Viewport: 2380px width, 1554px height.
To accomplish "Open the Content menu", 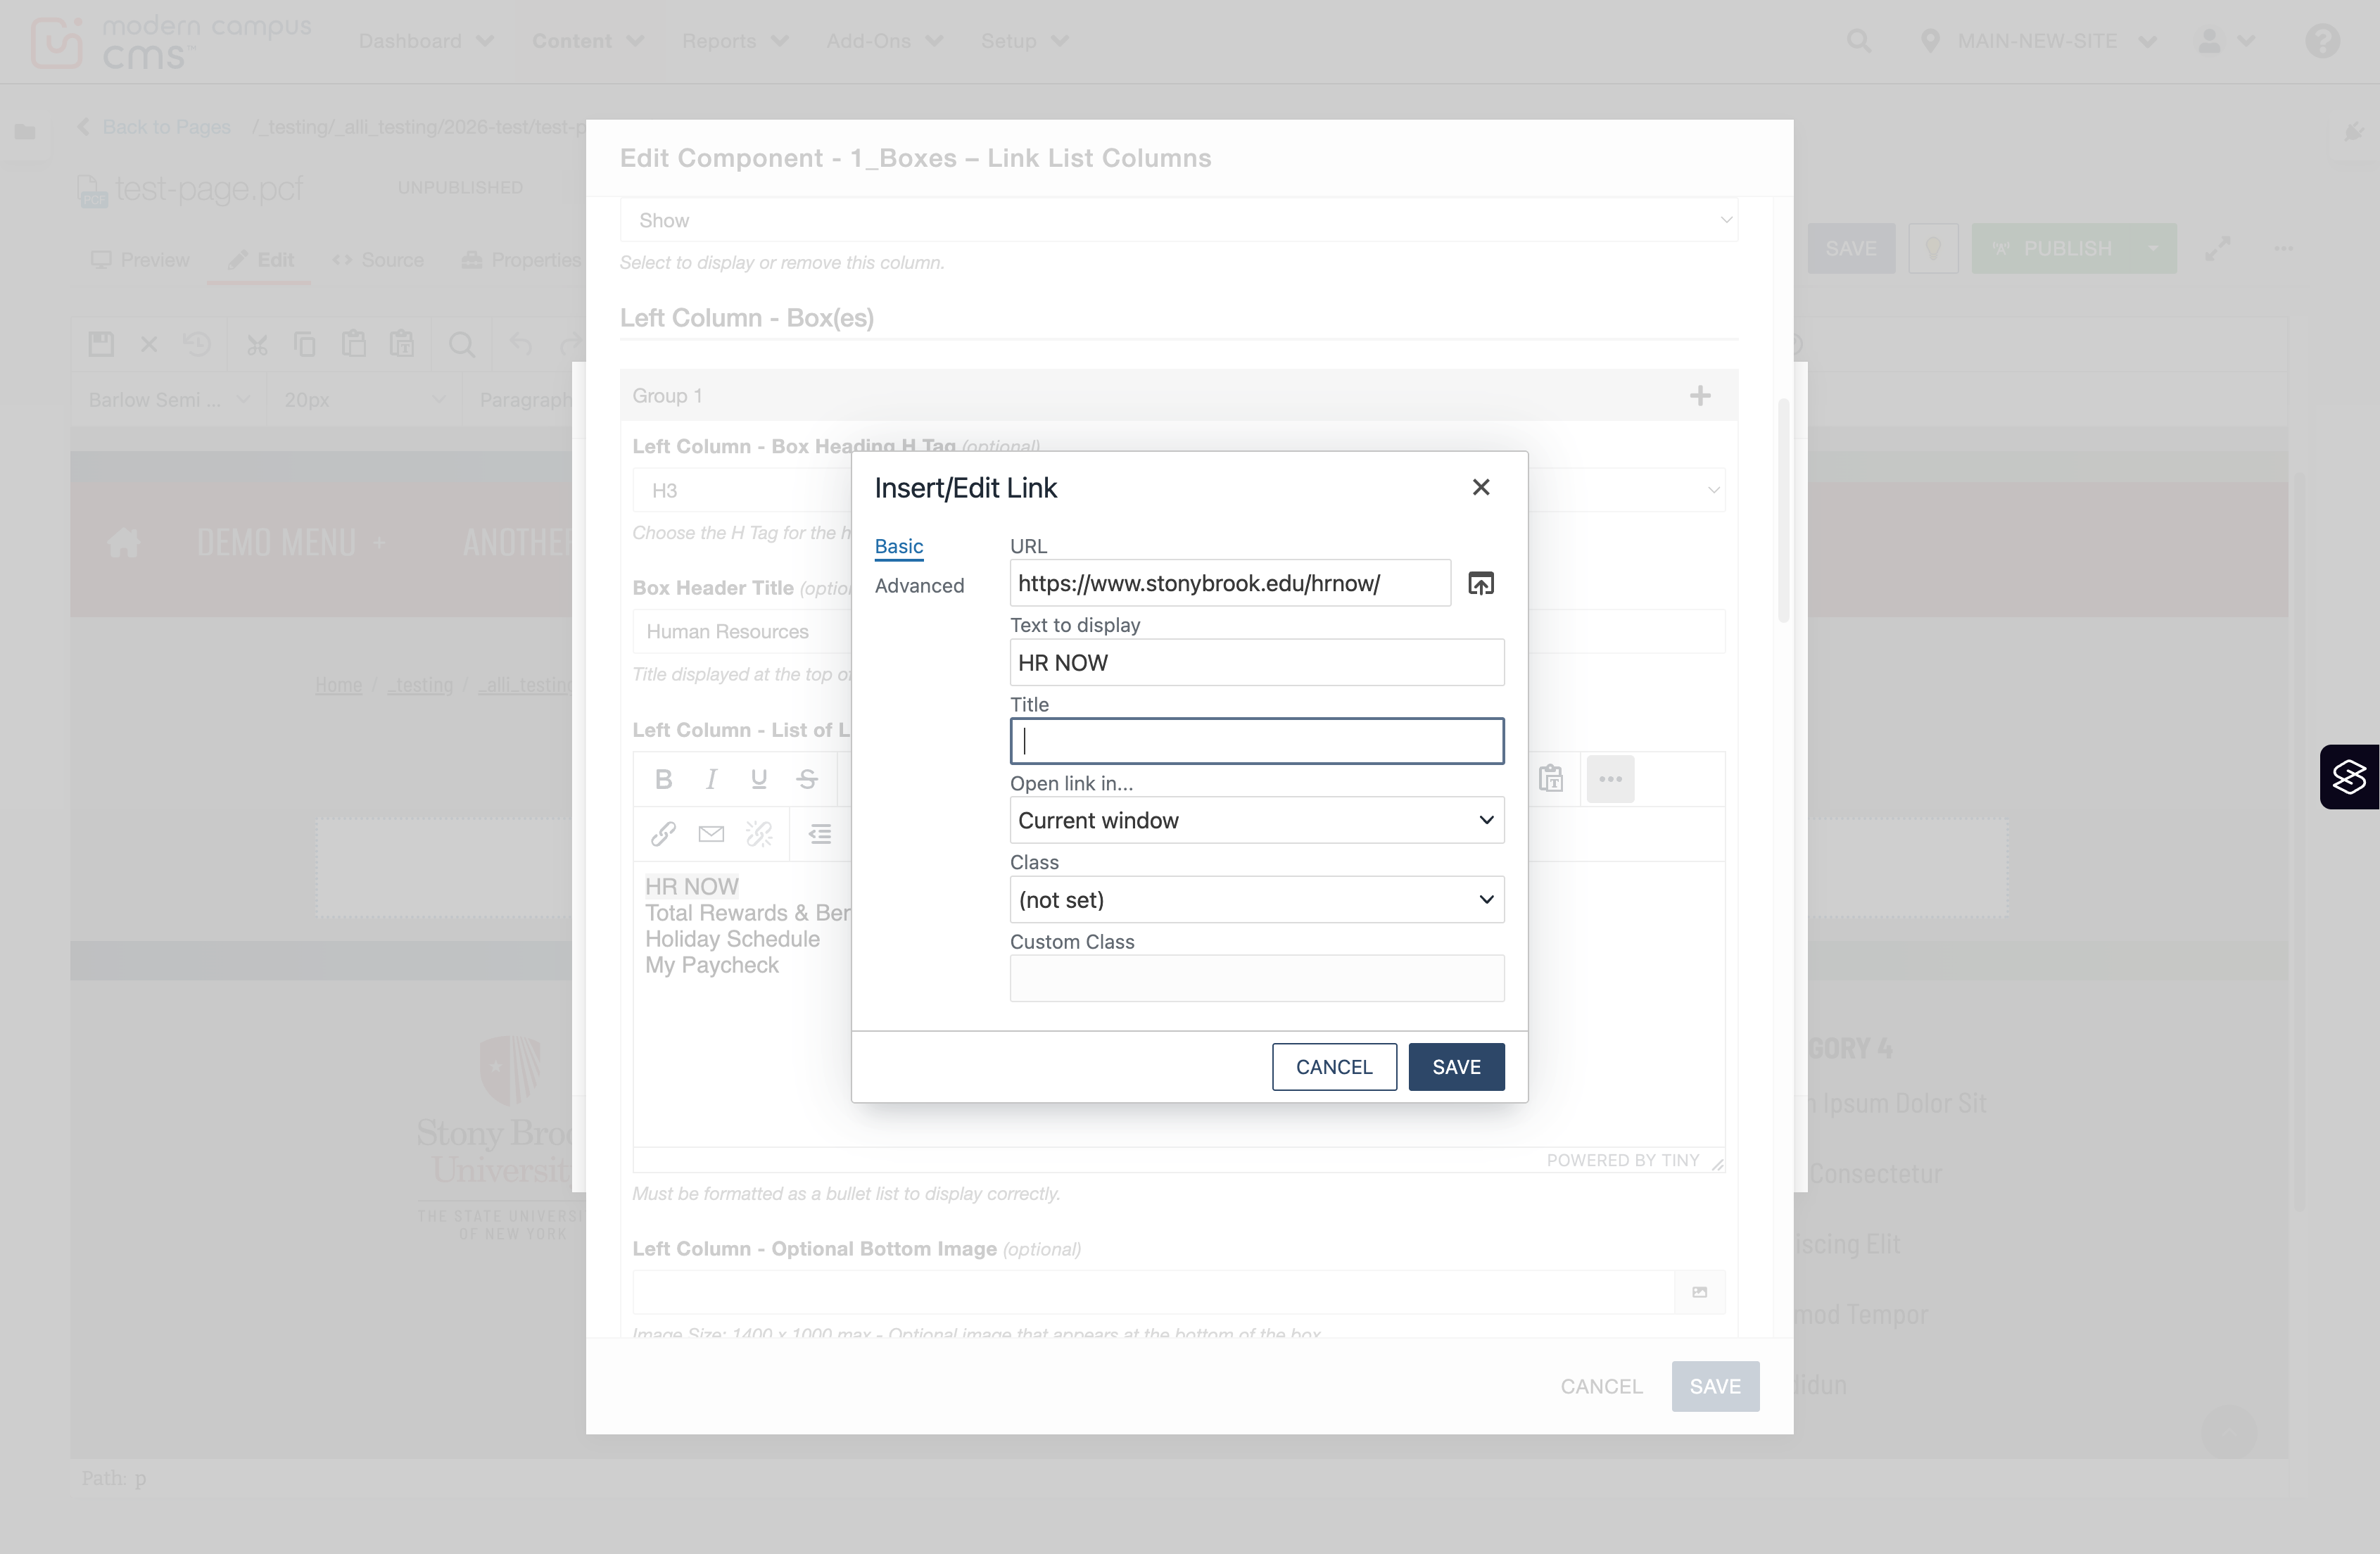I will (587, 41).
